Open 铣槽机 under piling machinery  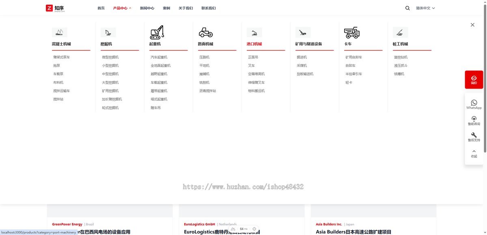[x=399, y=74]
